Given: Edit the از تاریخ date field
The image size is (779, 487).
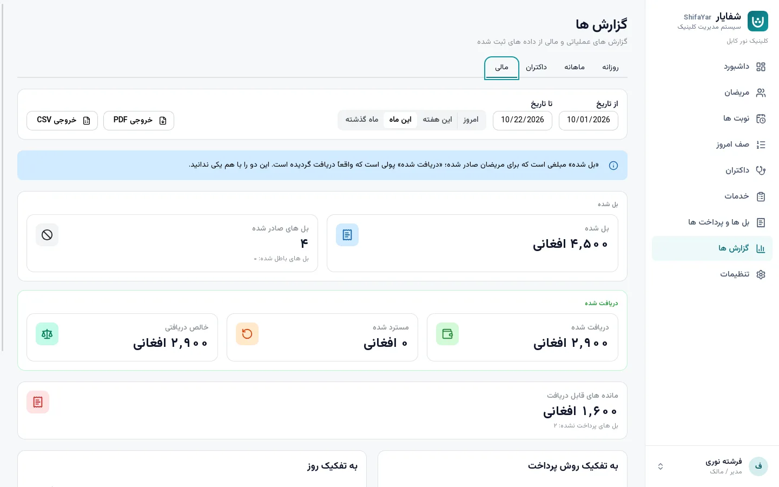Looking at the screenshot, I should pyautogui.click(x=588, y=120).
